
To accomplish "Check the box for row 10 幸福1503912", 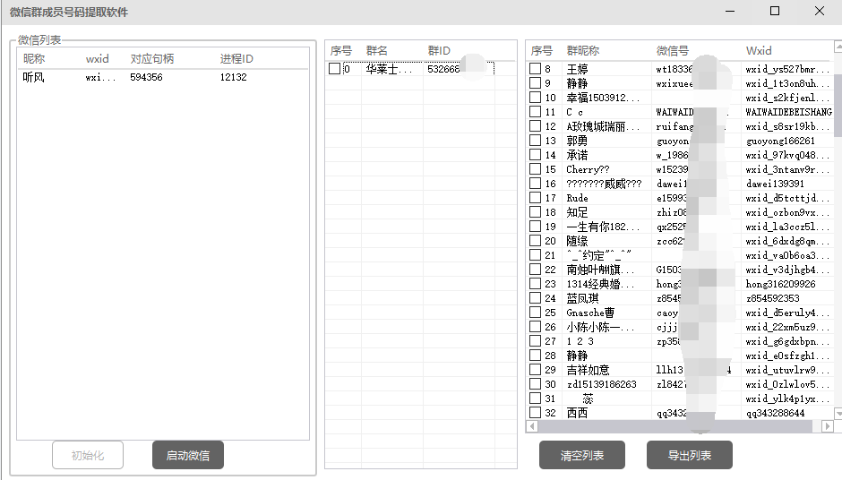I will pos(535,98).
